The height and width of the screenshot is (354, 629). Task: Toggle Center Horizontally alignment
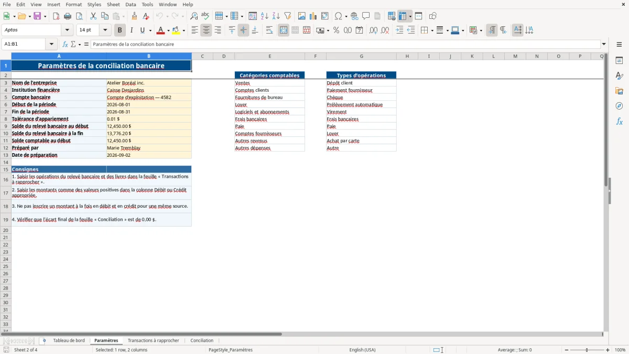pos(206,30)
